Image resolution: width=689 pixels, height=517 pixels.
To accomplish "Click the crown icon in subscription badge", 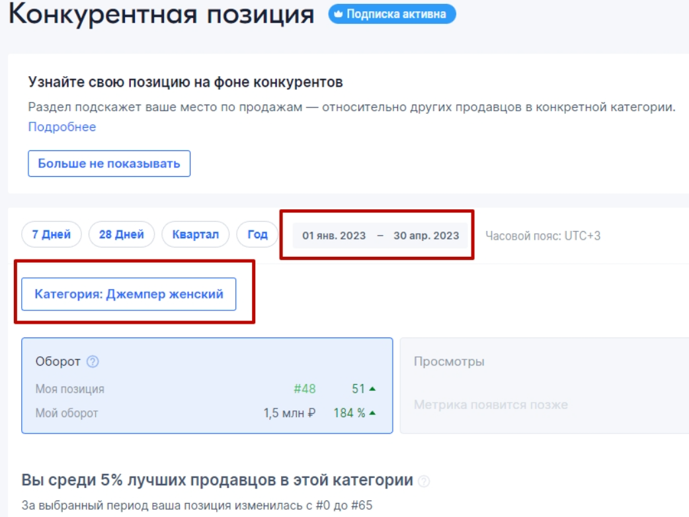I will (x=338, y=14).
